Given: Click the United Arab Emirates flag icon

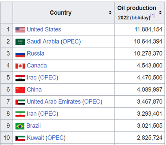Looking at the screenshot, I should tap(20, 102).
